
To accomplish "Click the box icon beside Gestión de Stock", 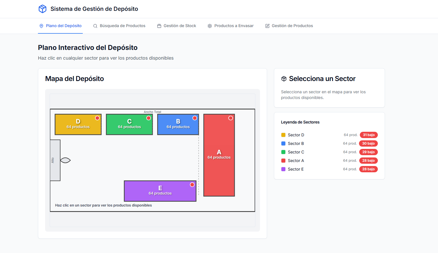I will click(159, 26).
